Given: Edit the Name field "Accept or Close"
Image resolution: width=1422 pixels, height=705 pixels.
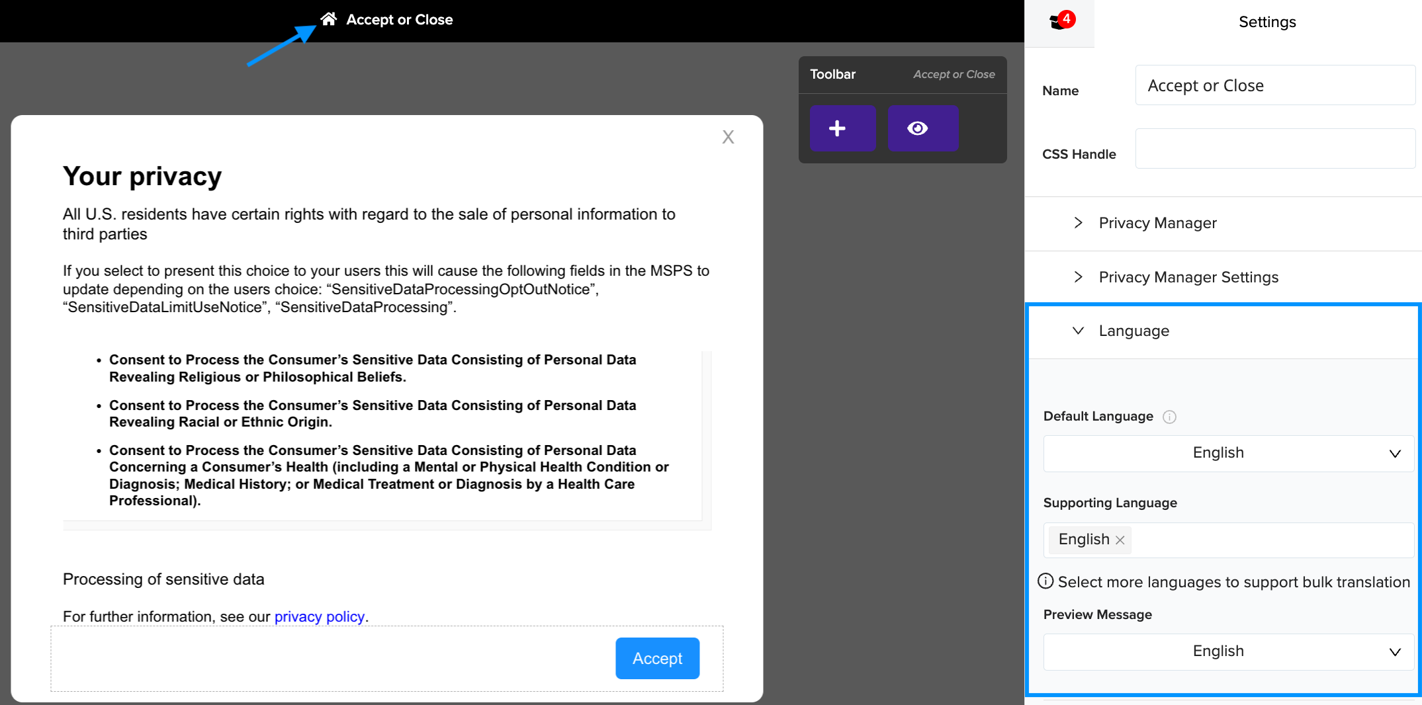Looking at the screenshot, I should 1275,85.
